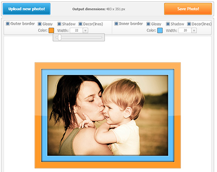Click the outer border width field showing 22
The image size is (217, 172).
pos(76,30)
